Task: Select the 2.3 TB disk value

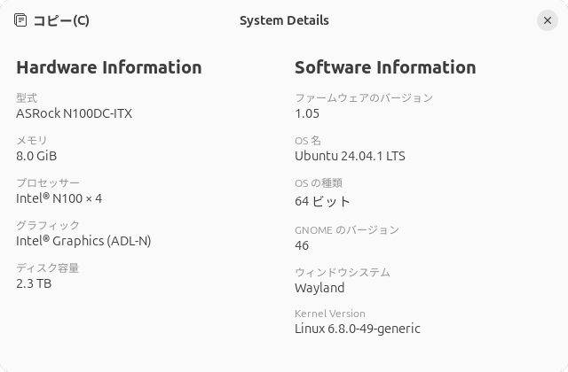Action: click(x=34, y=283)
